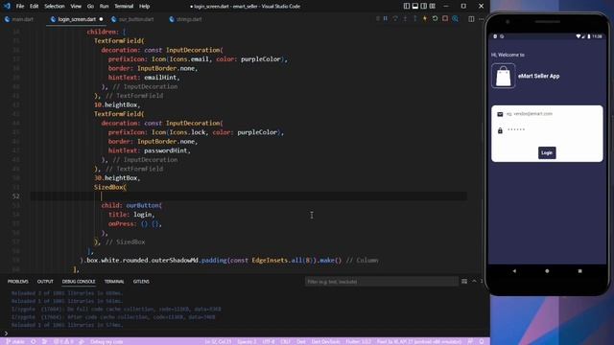Open Customize Layout icon in title bar

[433, 6]
